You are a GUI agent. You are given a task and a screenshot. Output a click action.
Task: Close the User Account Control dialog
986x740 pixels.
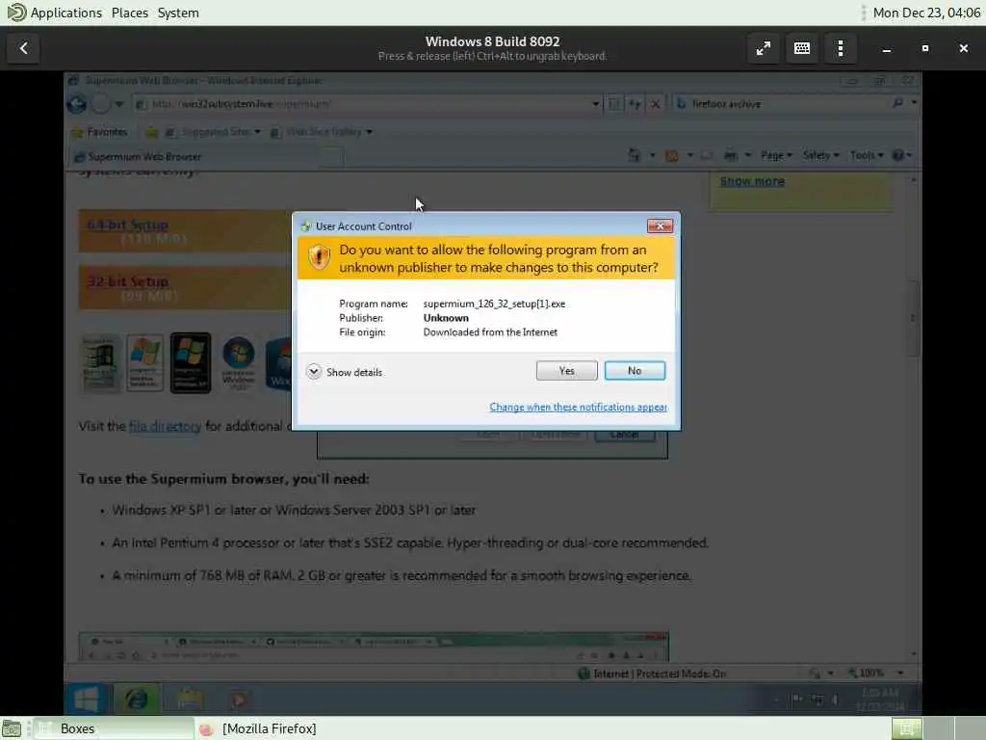tap(660, 225)
